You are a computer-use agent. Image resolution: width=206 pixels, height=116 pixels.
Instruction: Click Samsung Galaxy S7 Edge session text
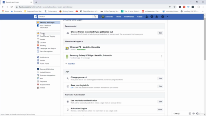coord(90,55)
